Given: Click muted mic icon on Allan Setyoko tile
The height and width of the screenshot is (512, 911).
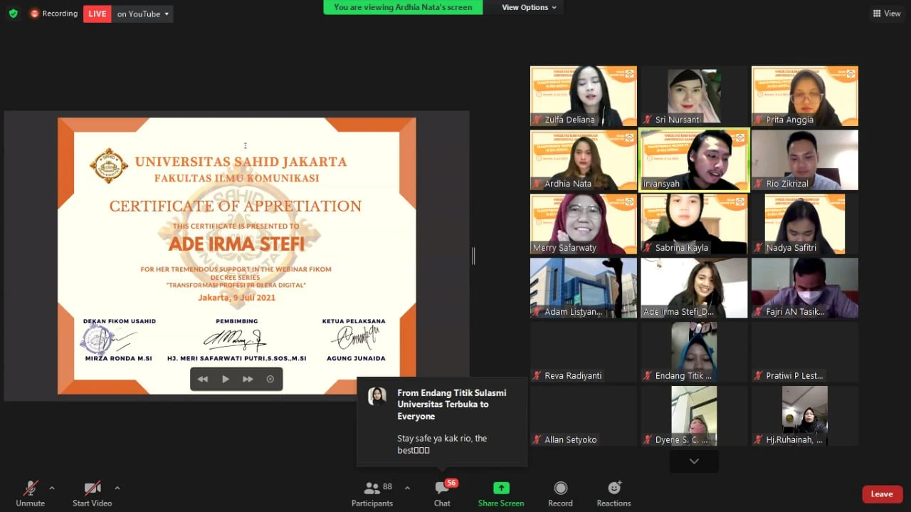Looking at the screenshot, I should click(x=537, y=439).
